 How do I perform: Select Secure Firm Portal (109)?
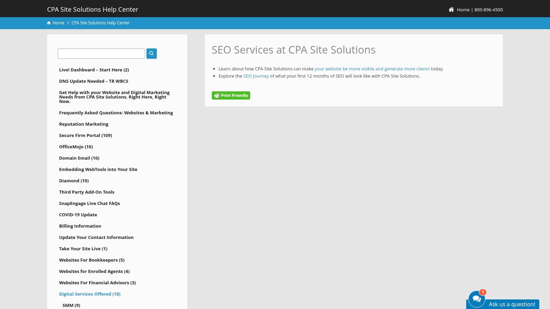coord(86,135)
